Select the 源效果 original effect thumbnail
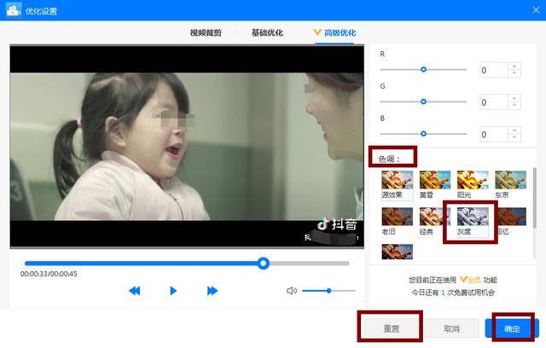The height and width of the screenshot is (348, 546). tap(398, 180)
